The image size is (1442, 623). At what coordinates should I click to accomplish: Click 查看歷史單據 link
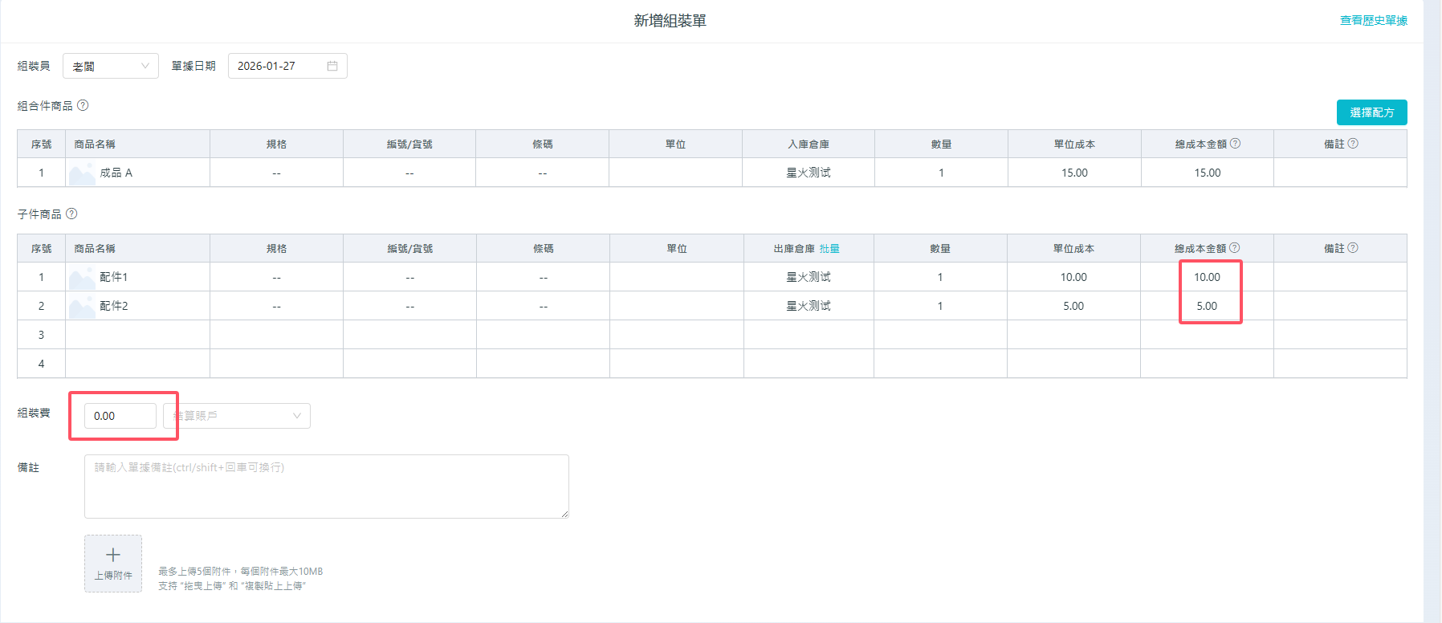pyautogui.click(x=1373, y=21)
